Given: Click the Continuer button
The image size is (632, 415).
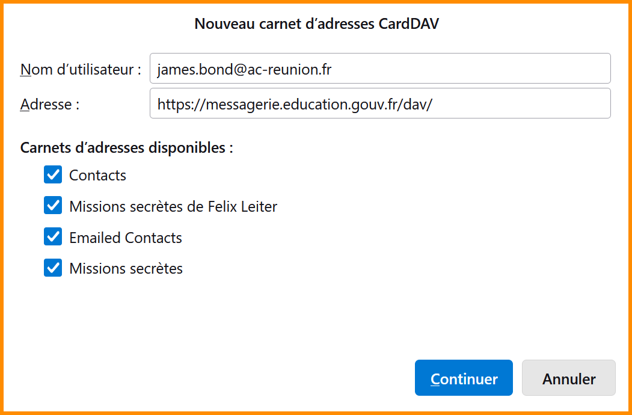Looking at the screenshot, I should point(464,378).
